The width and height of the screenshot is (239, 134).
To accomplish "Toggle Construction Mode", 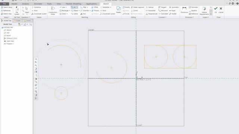I will coord(53,11).
